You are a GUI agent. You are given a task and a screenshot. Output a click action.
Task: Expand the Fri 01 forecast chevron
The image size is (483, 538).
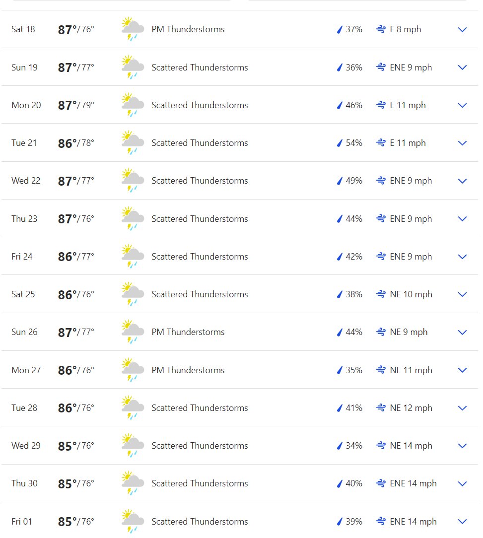pyautogui.click(x=463, y=522)
